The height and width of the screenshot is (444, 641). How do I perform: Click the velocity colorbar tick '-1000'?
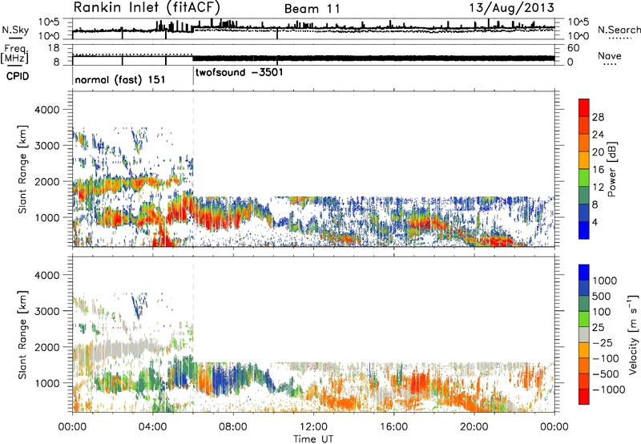coord(609,390)
